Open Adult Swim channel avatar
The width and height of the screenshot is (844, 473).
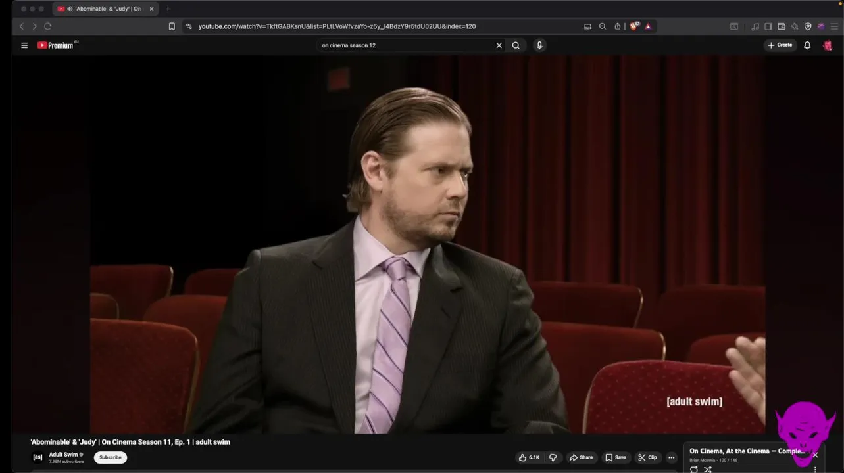(x=37, y=457)
